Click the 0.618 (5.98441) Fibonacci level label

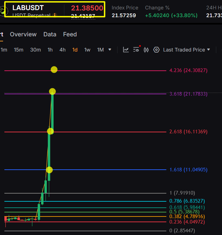187,207
